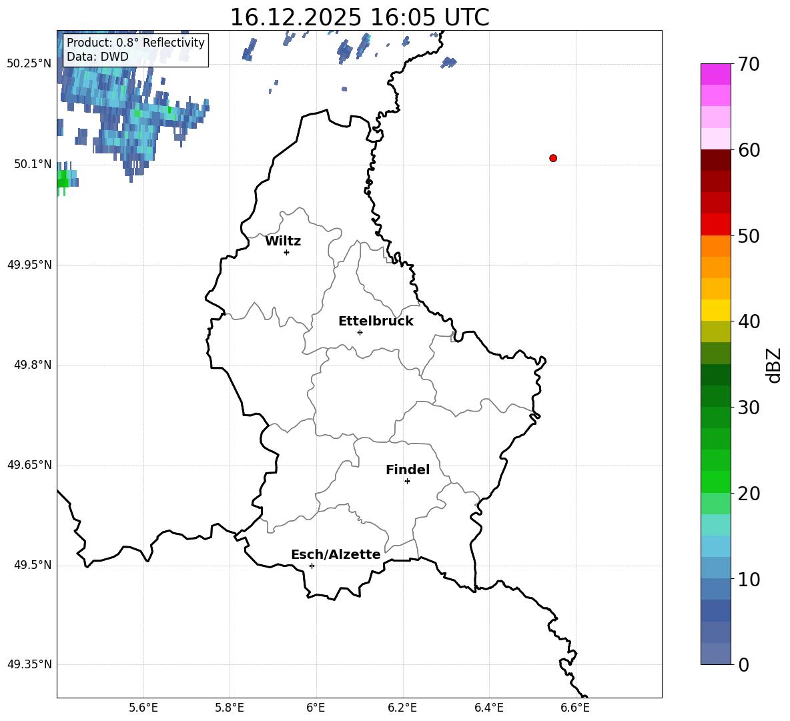Viewport: 790px width, 721px height.
Task: Click the bright green 20 dBZ colorbar segment
Action: click(x=715, y=482)
